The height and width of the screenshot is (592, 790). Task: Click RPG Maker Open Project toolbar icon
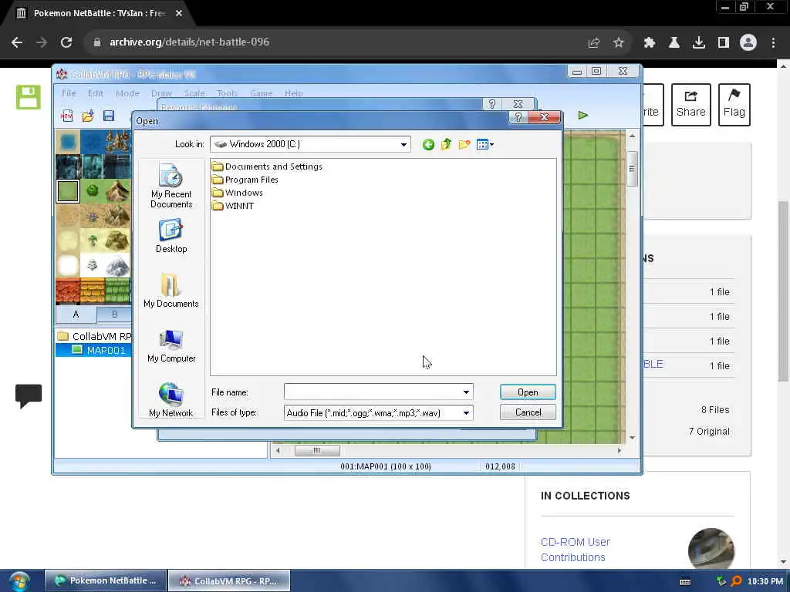pos(88,116)
